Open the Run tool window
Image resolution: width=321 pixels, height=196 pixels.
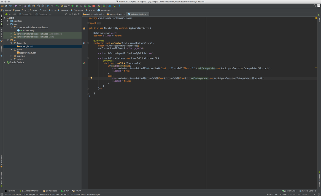tap(65, 191)
